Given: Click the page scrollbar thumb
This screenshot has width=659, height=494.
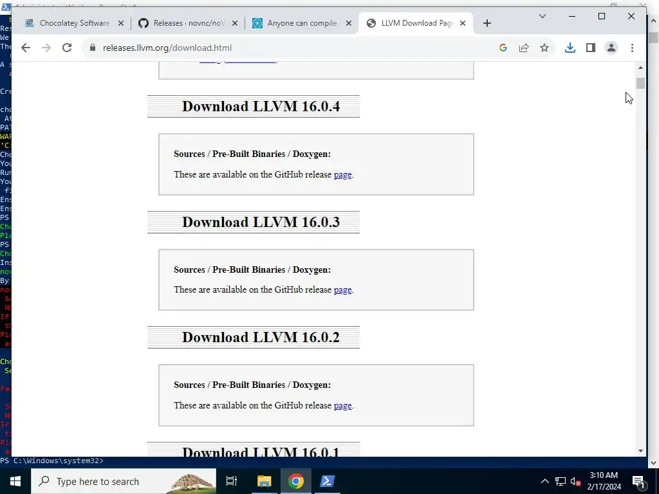Looking at the screenshot, I should click(x=640, y=83).
